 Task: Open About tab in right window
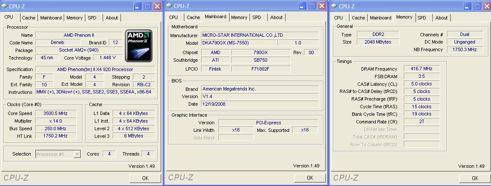coord(441,18)
